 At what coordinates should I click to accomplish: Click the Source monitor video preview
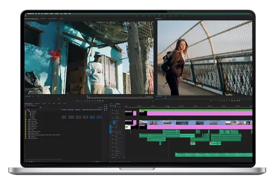(89, 58)
